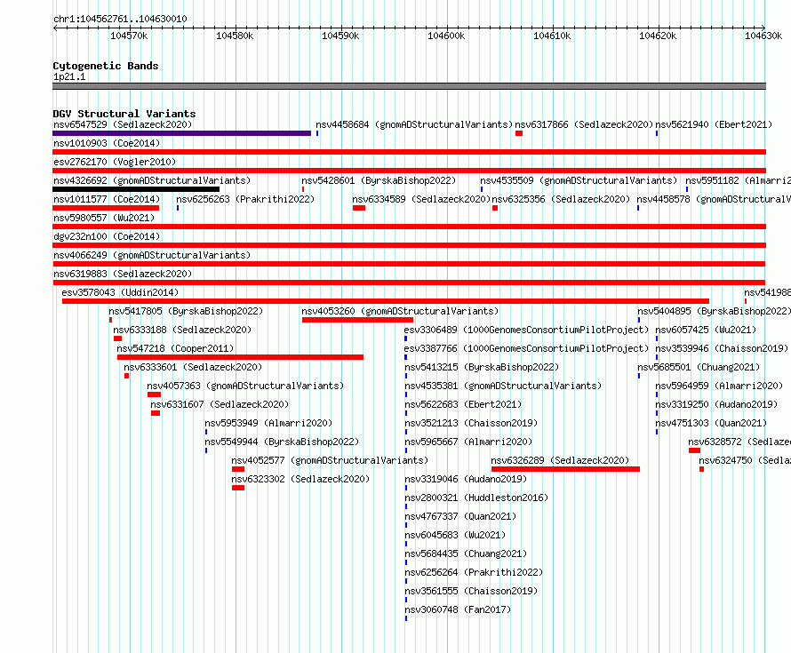Screen dimensions: 791x653
Task: Open nsv3539946 (Chaisson2019) label
Action: pos(722,348)
